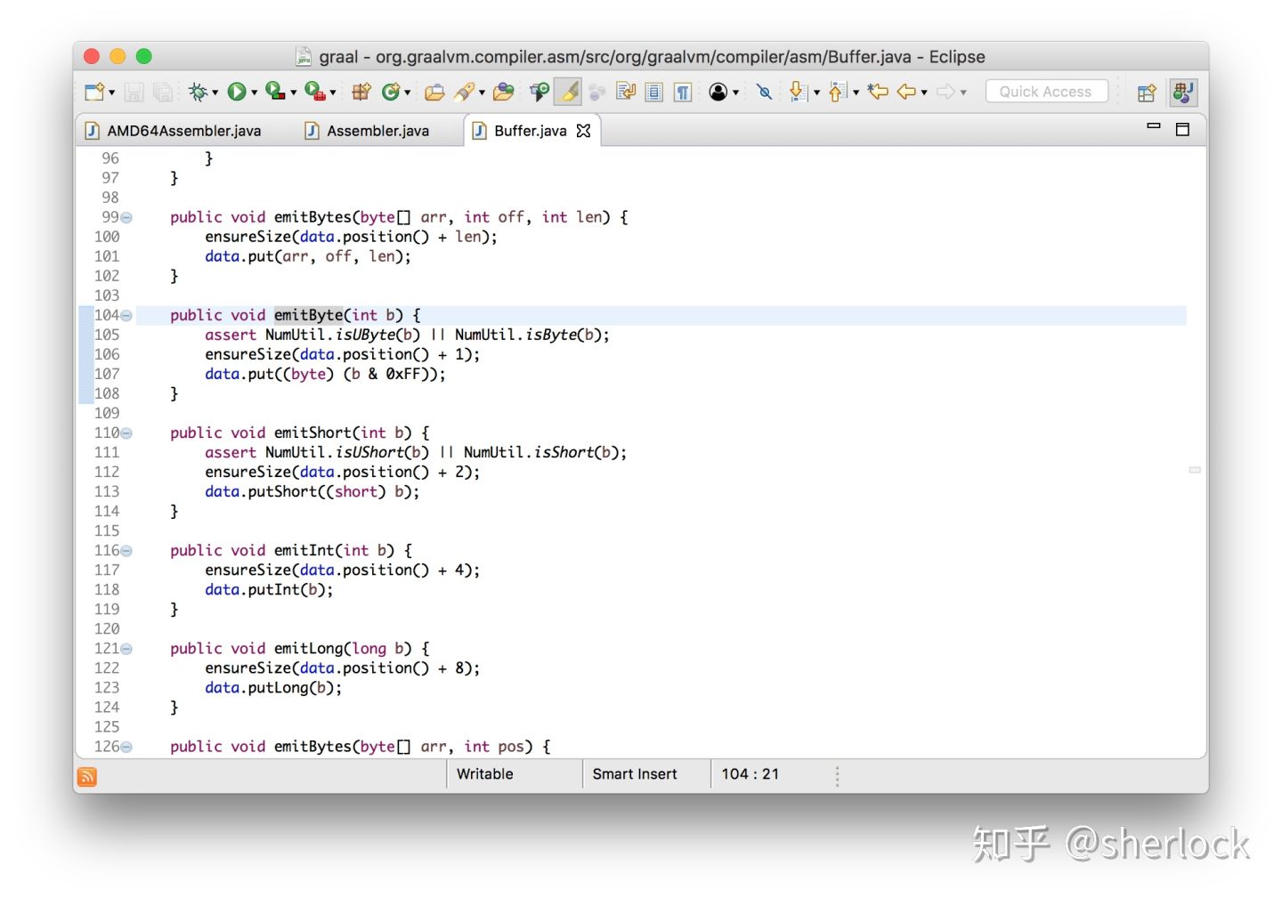Toggle Word Wrap in the toolbar

click(x=626, y=92)
